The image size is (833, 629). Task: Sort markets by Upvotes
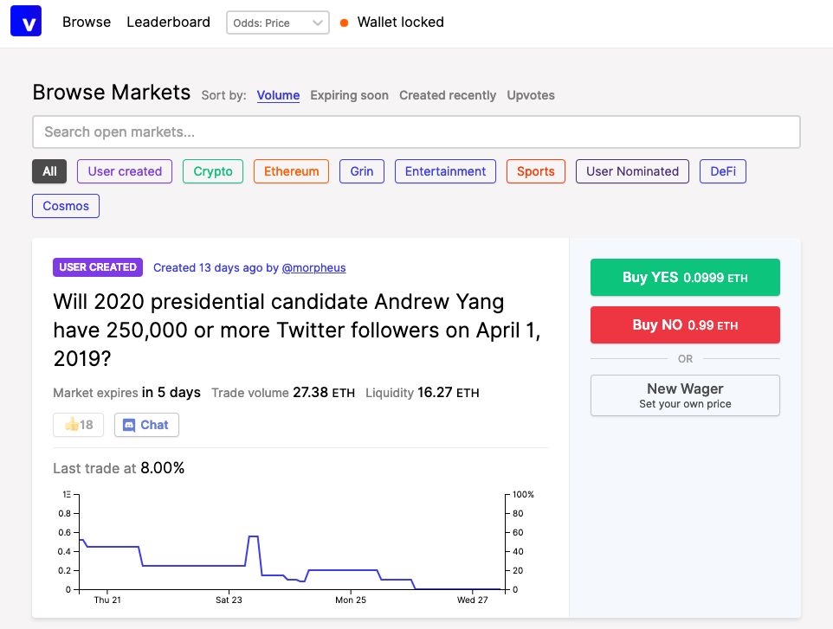(x=531, y=95)
